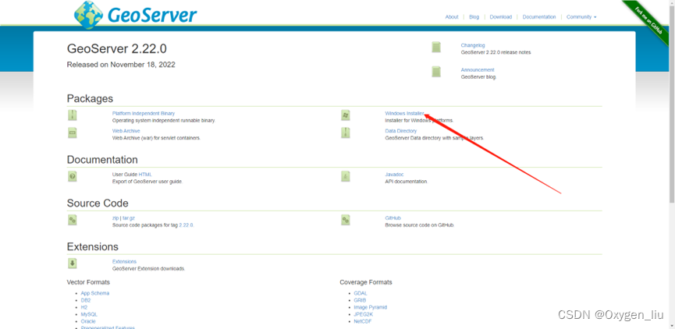Open the Extensions downloads link
The image size is (675, 329).
click(x=124, y=261)
